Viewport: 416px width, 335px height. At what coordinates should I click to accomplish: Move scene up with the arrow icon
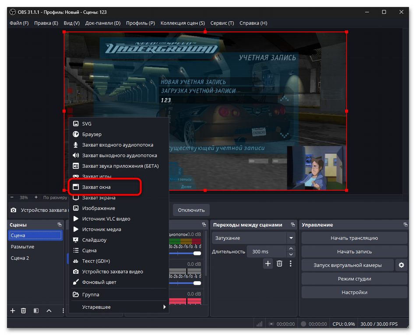coord(49,311)
